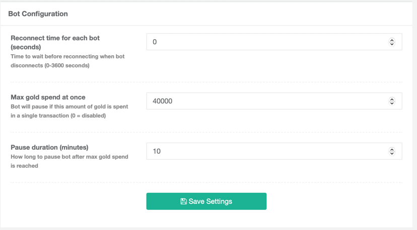Image resolution: width=417 pixels, height=230 pixels.
Task: Click the floppy disk icon on Save Settings
Action: [x=183, y=201]
